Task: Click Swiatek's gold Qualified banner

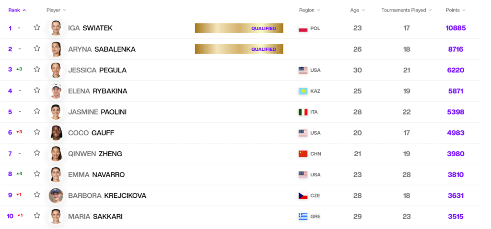Action: (x=239, y=28)
